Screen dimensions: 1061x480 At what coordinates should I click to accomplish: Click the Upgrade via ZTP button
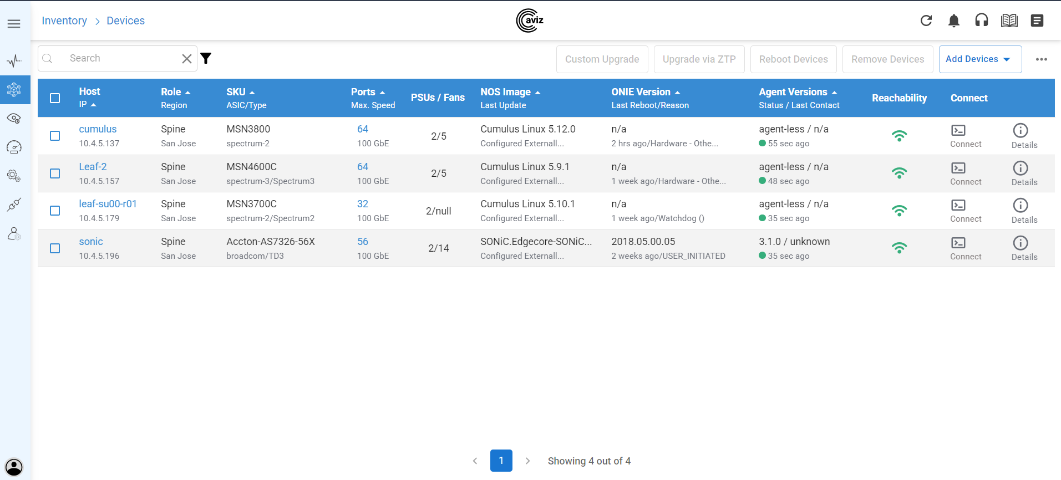pos(699,59)
